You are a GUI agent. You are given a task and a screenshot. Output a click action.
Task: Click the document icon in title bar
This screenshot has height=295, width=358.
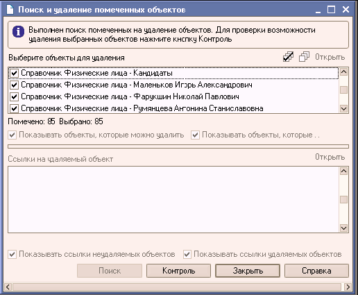[x=10, y=10]
